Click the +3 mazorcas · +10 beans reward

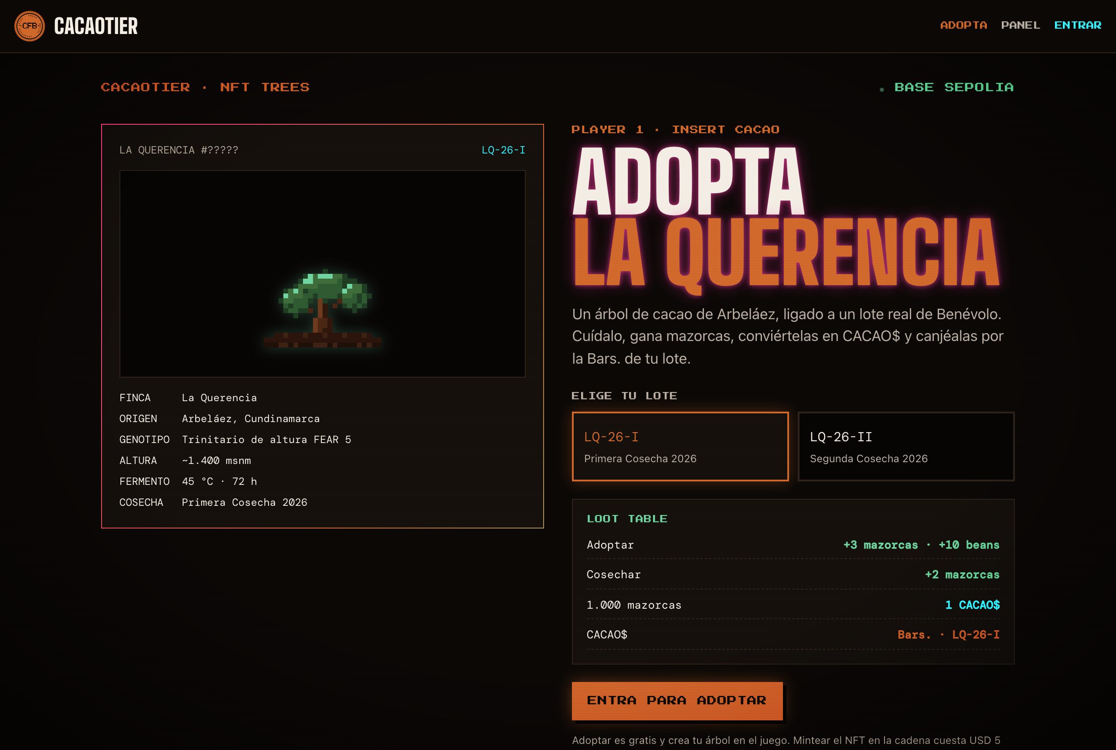click(922, 545)
